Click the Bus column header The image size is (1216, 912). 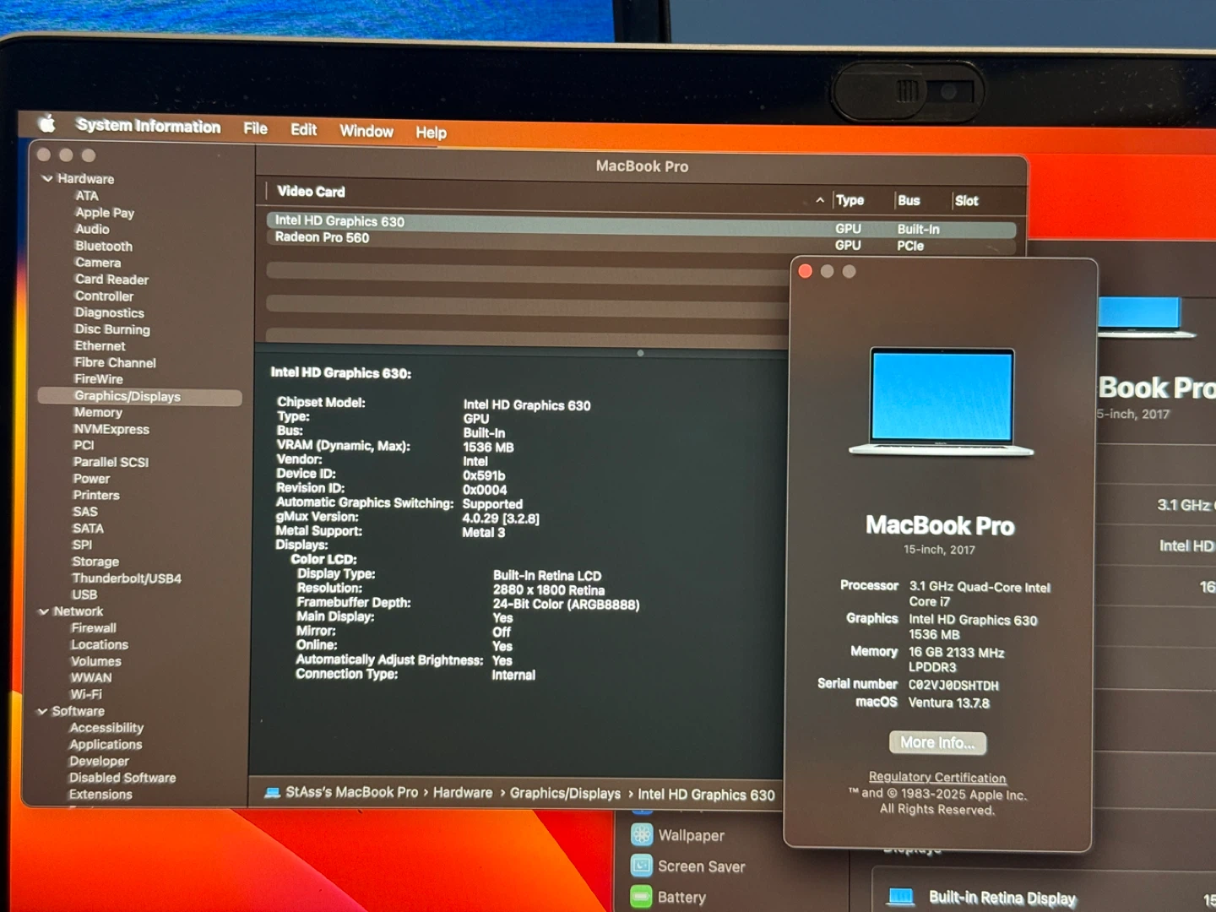(x=909, y=200)
